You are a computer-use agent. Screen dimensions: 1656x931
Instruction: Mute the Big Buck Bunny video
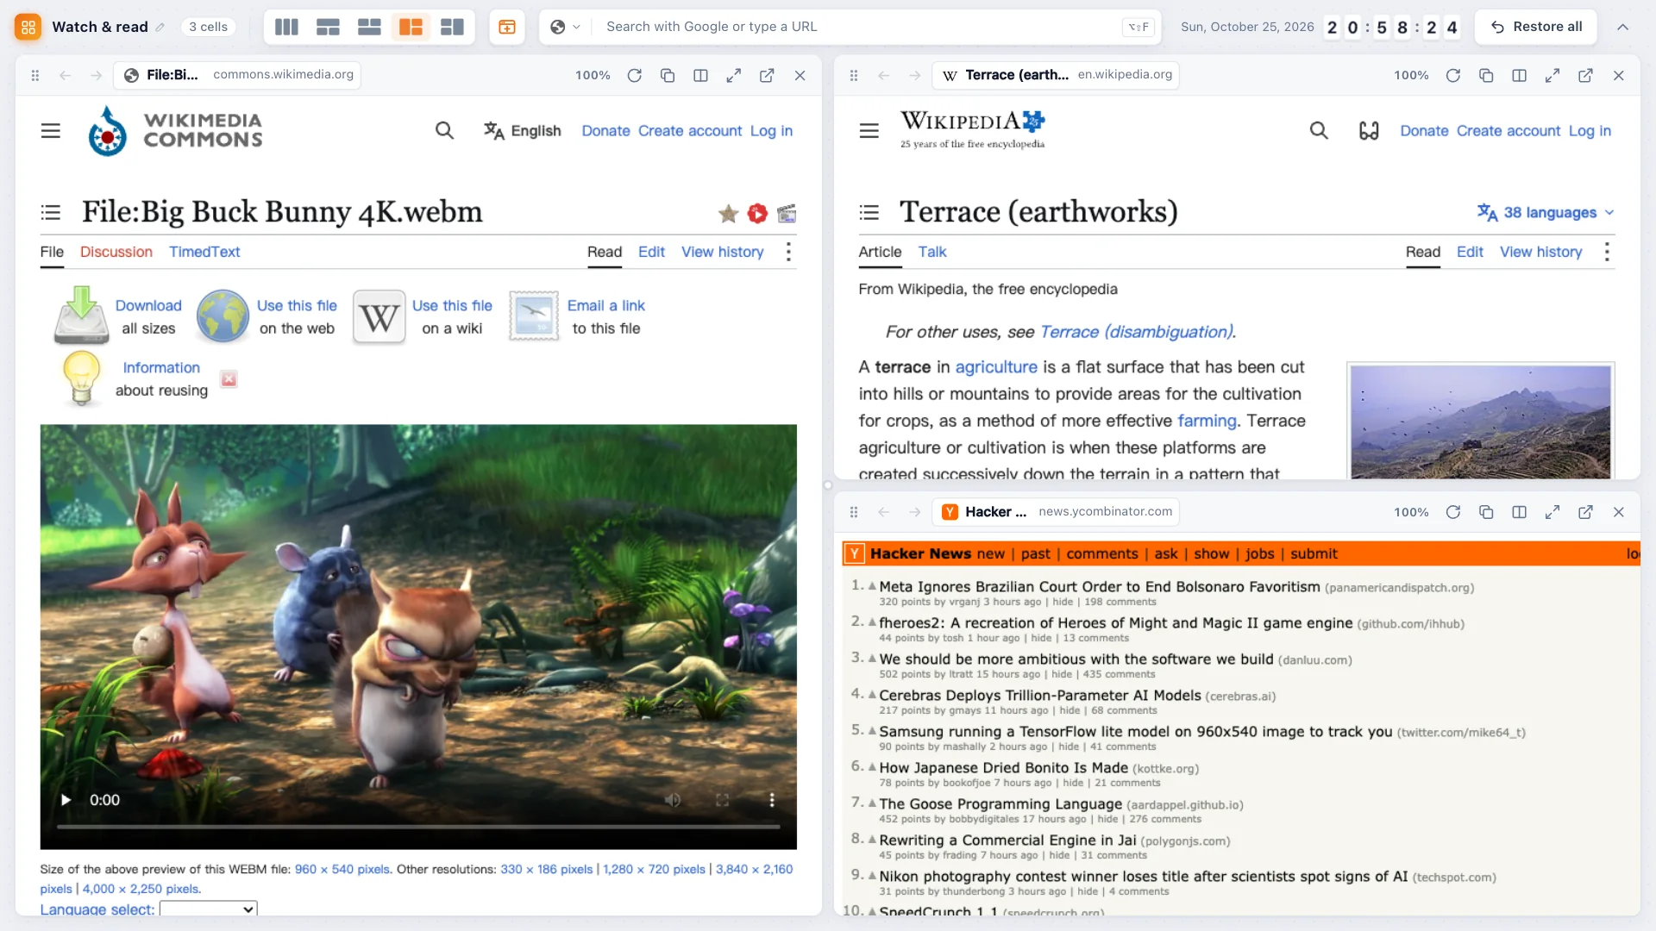pyautogui.click(x=673, y=800)
